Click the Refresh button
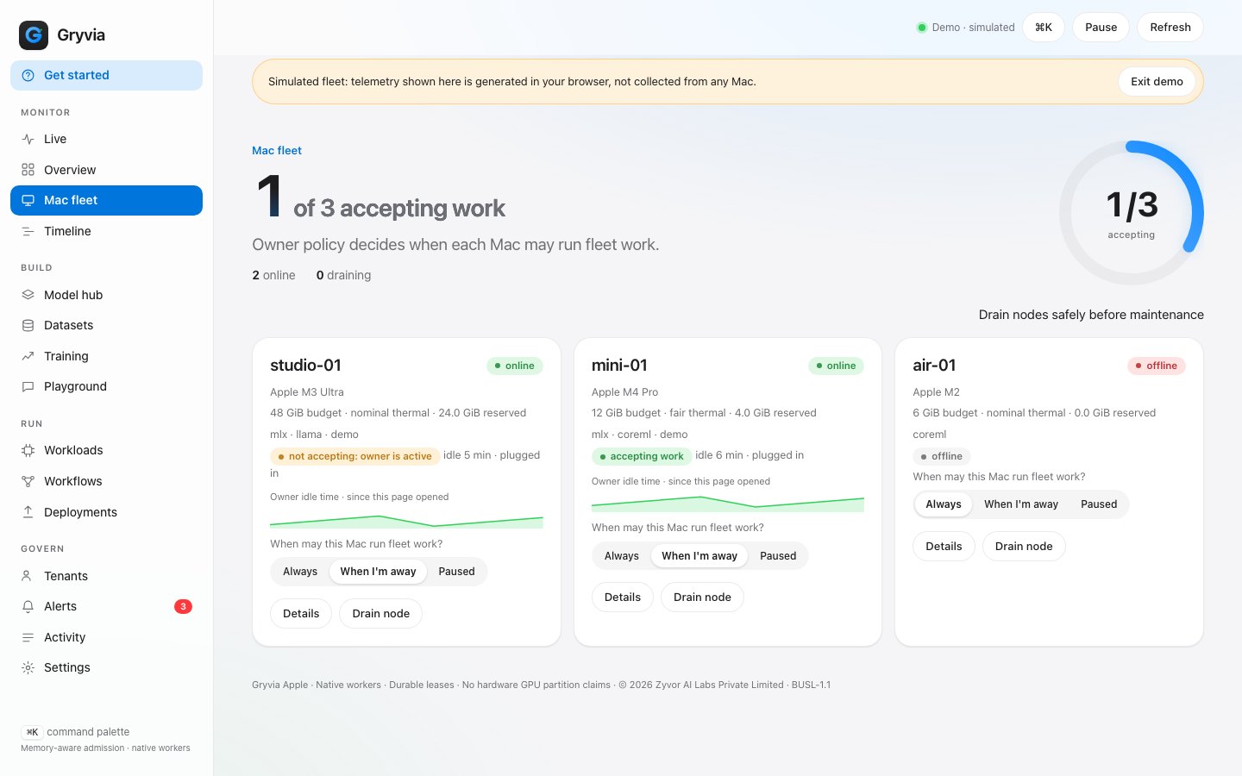The image size is (1242, 776). coord(1170,28)
